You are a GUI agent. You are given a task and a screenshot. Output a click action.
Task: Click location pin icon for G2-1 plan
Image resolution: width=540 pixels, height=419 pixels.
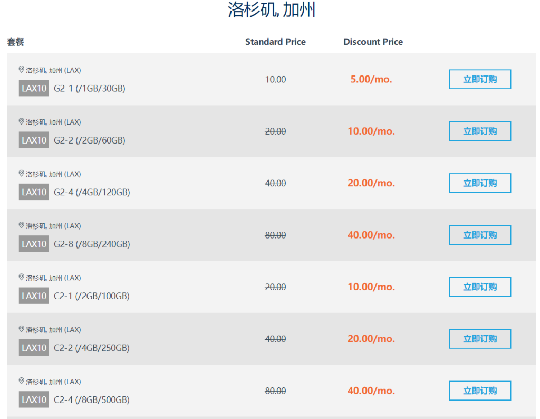tap(22, 70)
